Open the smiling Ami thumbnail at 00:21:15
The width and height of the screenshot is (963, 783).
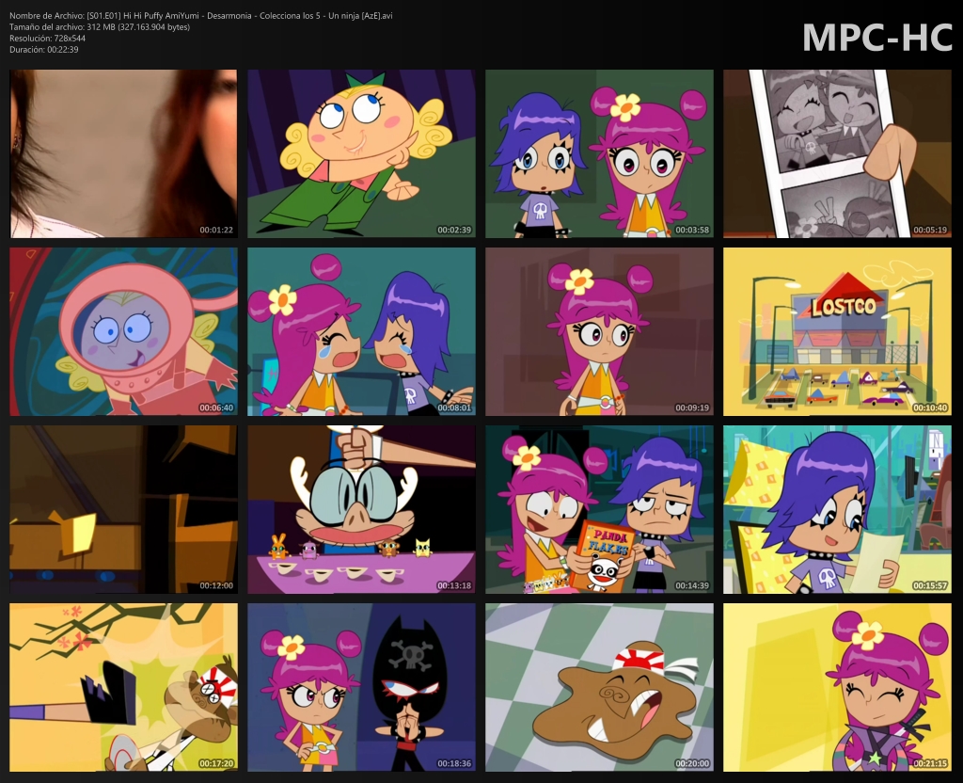(x=837, y=687)
